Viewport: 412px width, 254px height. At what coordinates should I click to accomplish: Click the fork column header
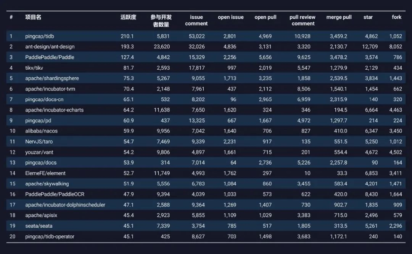coord(396,17)
